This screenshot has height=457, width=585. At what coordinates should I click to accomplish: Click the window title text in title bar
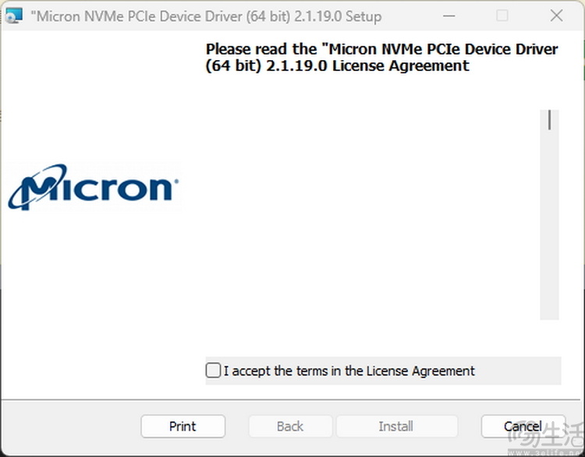tap(206, 16)
